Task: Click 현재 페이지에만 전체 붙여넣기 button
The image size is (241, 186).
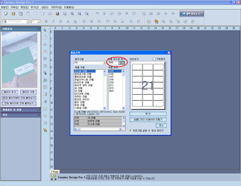Action: (19, 98)
